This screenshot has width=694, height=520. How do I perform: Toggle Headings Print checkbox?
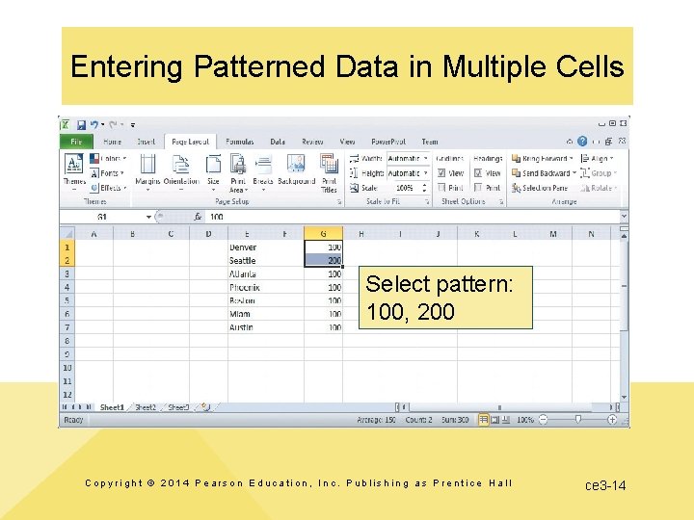[x=478, y=188]
